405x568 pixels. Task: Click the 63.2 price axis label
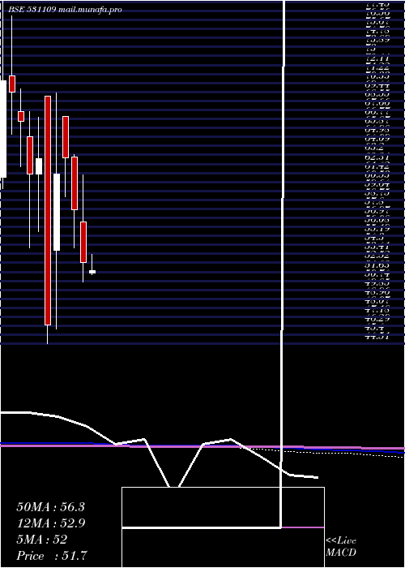[375, 148]
